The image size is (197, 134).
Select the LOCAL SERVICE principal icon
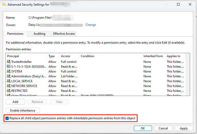pyautogui.click(x=9, y=81)
